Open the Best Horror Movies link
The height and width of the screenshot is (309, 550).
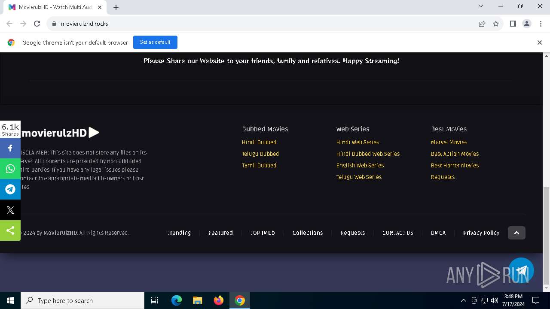click(x=455, y=165)
